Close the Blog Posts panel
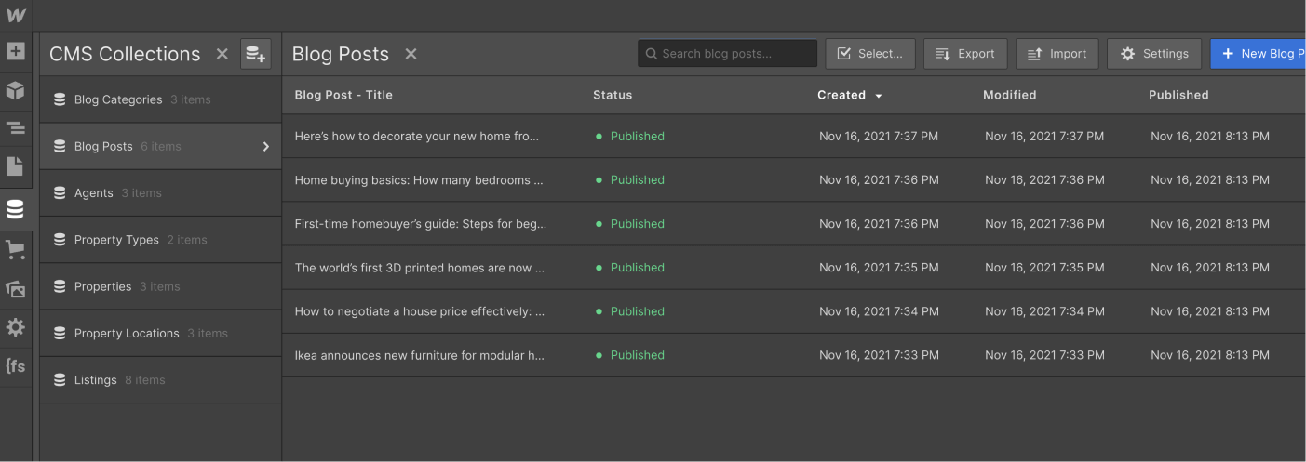Screen dimensions: 1306x462 click(x=411, y=54)
